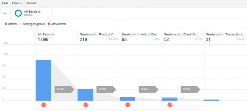Select the All Sessions segment label

32,12
